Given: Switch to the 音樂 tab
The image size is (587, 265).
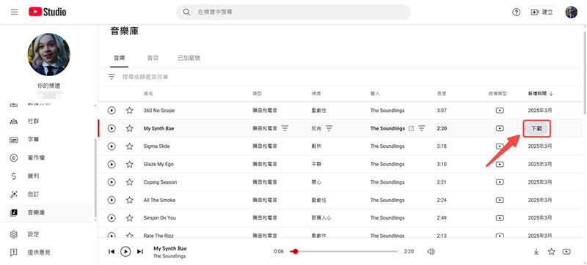Looking at the screenshot, I should tap(119, 59).
